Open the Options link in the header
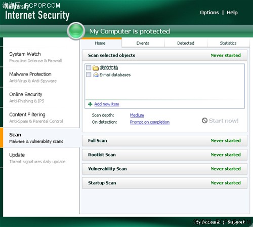253x227 pixels. tap(209, 13)
